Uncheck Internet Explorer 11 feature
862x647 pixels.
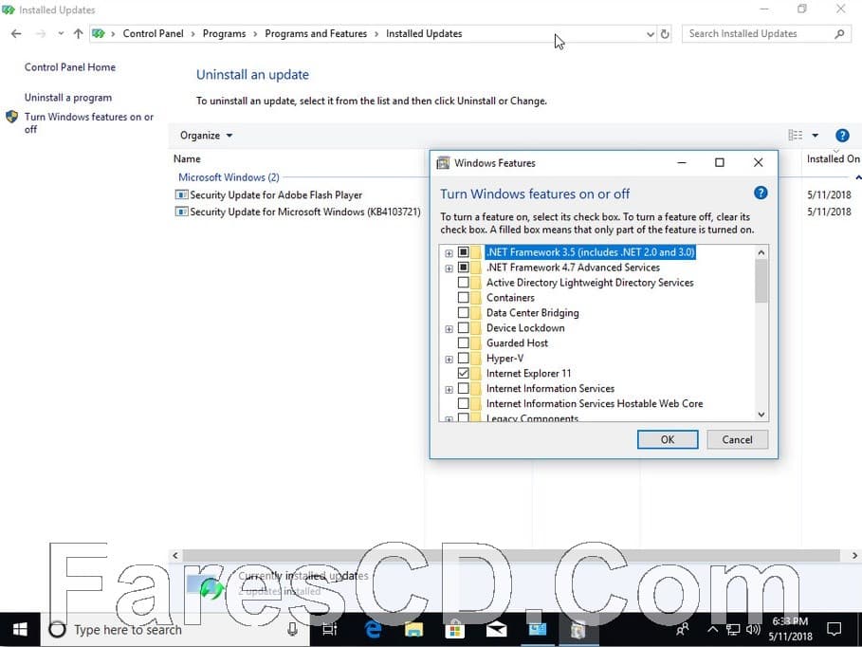point(464,373)
